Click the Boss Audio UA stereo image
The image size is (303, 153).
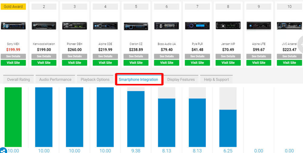[x=167, y=26]
